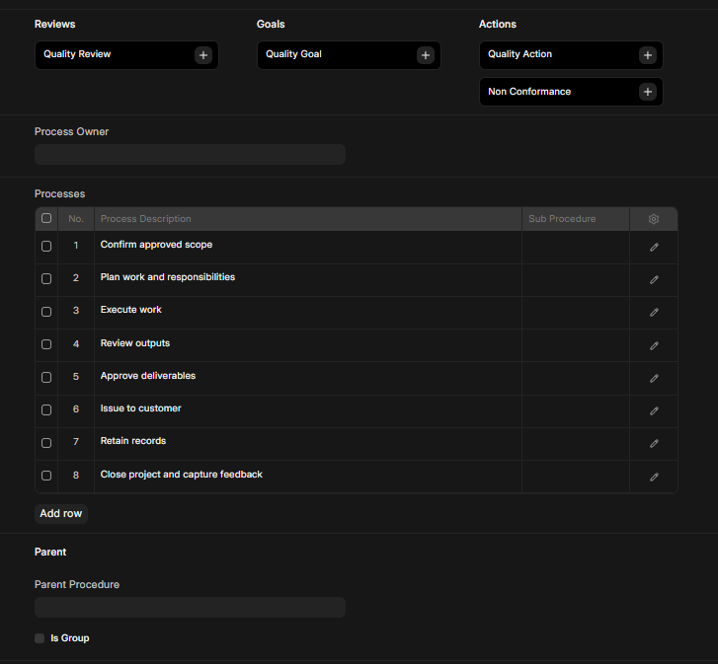Click Sub Procedure cell in row 1

(575, 247)
